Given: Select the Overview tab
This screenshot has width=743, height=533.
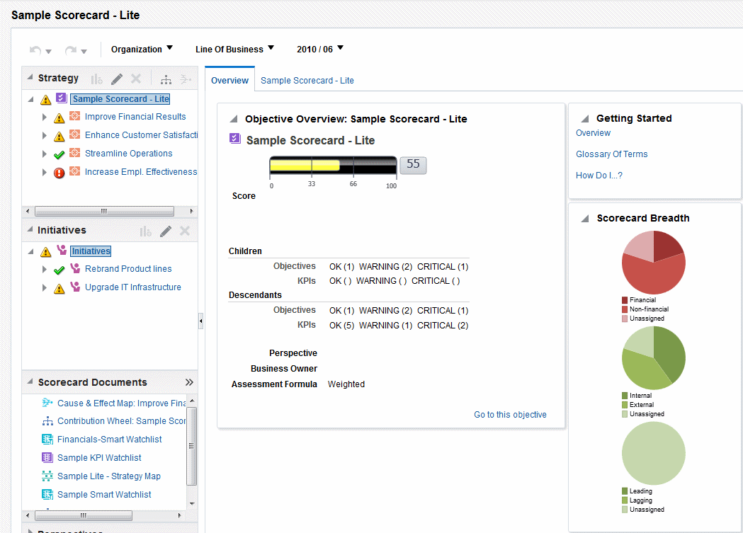Looking at the screenshot, I should tap(229, 80).
